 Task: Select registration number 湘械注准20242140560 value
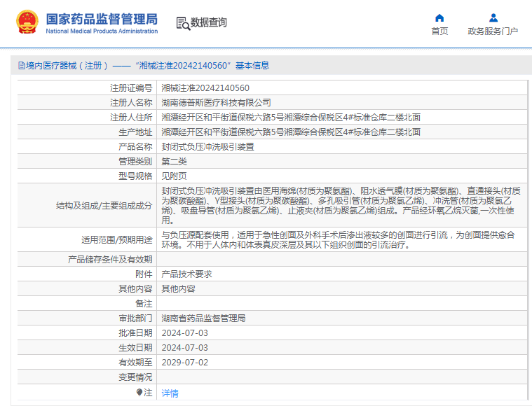pos(205,88)
